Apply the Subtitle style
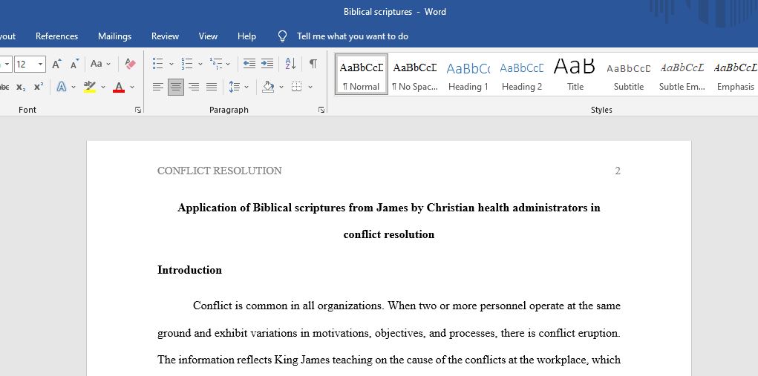Viewport: 758px width, 376px height. click(628, 74)
